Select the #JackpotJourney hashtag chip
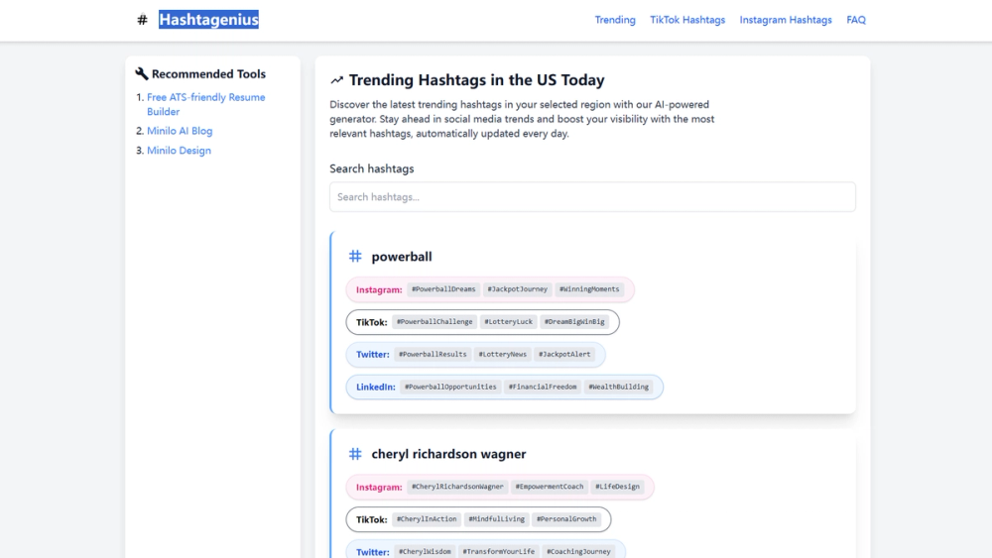 click(x=517, y=289)
